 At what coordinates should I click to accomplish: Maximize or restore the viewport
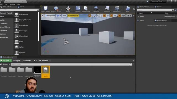coord(134,16)
